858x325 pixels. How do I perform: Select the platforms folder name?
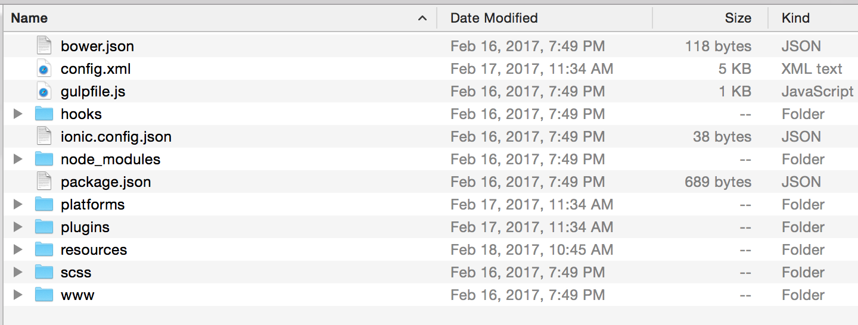(x=92, y=205)
